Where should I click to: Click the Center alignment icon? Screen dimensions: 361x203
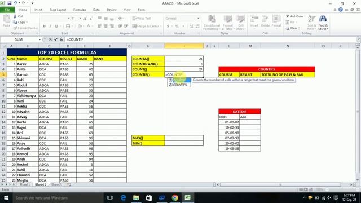tap(105, 27)
